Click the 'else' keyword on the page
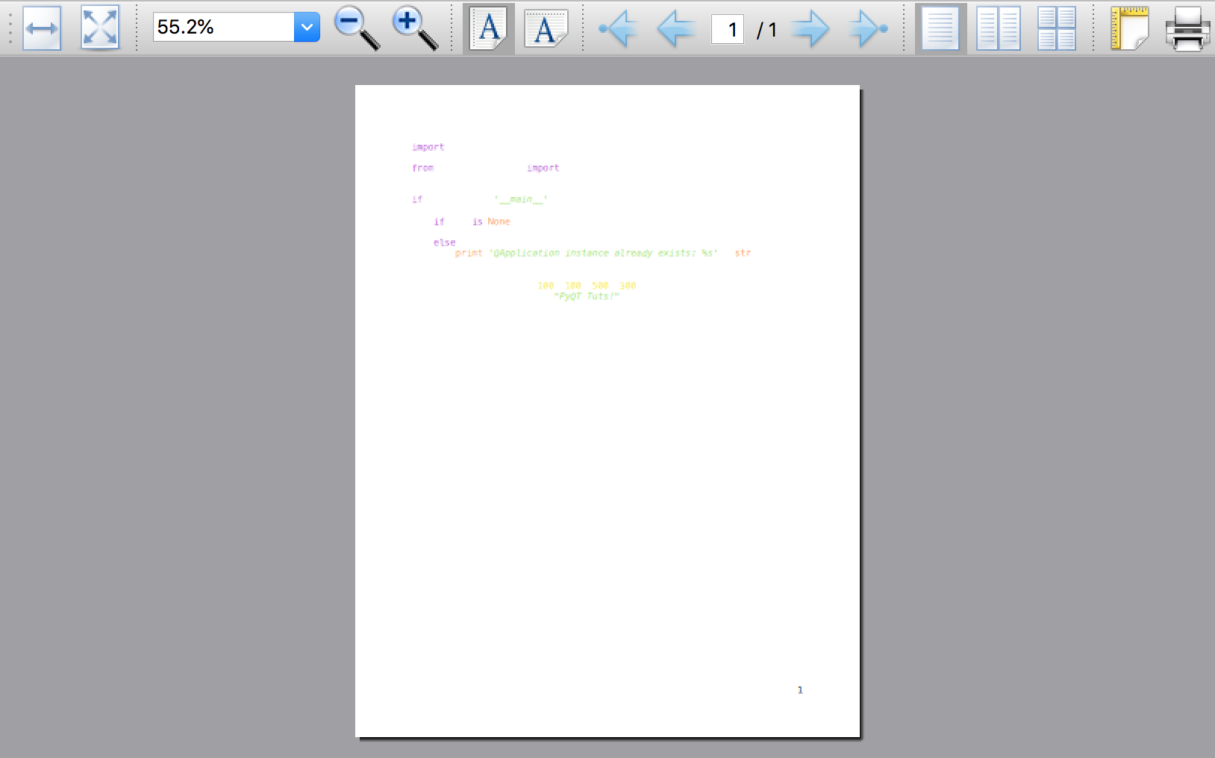1215x758 pixels. pos(444,242)
